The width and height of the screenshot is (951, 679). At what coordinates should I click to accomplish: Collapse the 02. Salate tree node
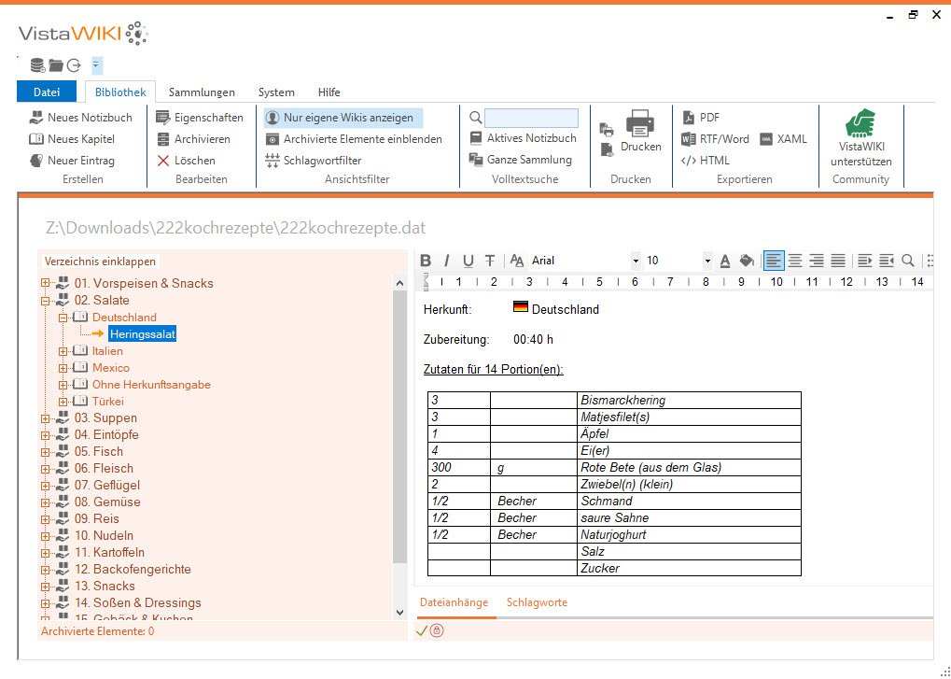click(x=45, y=301)
